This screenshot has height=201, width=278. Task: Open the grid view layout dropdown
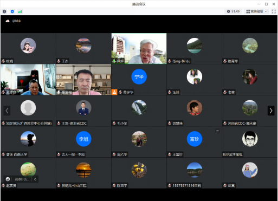[256, 11]
